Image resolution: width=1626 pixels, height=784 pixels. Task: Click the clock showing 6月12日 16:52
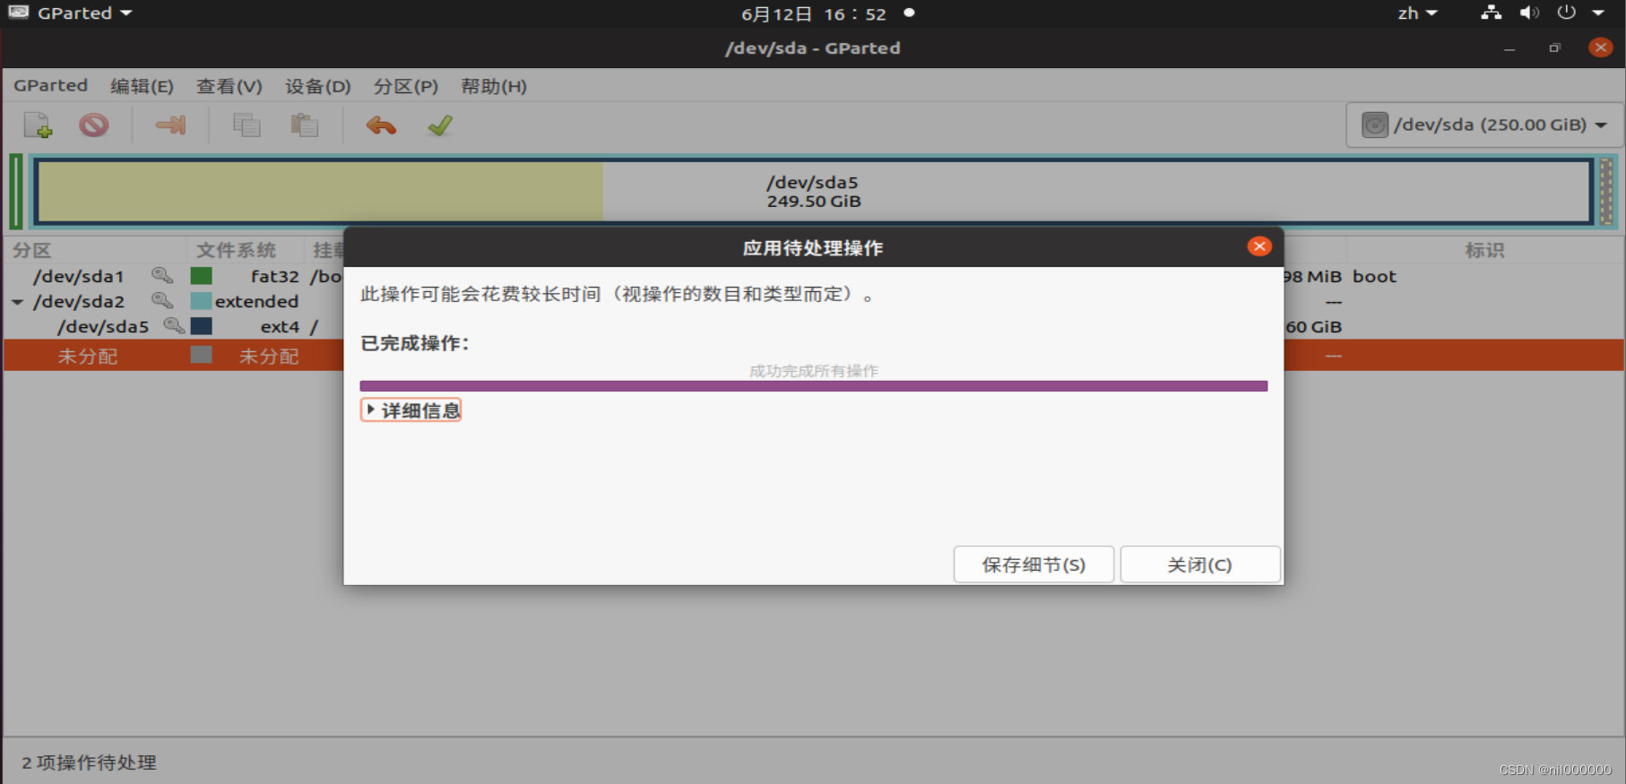(x=814, y=13)
